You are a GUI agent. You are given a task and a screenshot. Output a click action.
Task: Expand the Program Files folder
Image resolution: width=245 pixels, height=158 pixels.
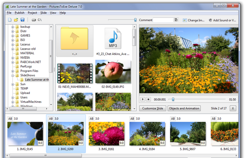pyautogui.click(x=12, y=71)
